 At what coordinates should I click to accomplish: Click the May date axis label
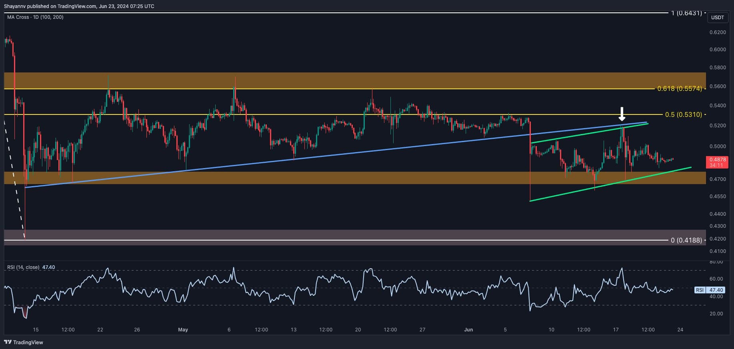tap(183, 330)
